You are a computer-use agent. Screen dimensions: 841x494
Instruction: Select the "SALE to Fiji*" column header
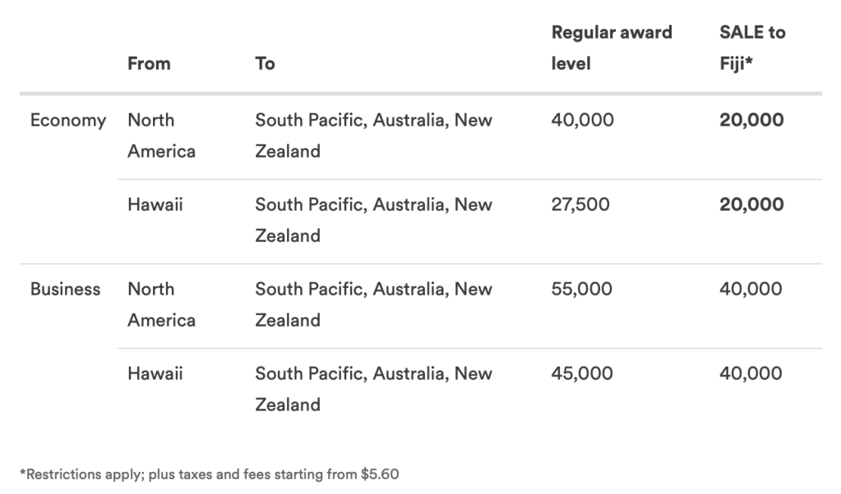(x=751, y=48)
